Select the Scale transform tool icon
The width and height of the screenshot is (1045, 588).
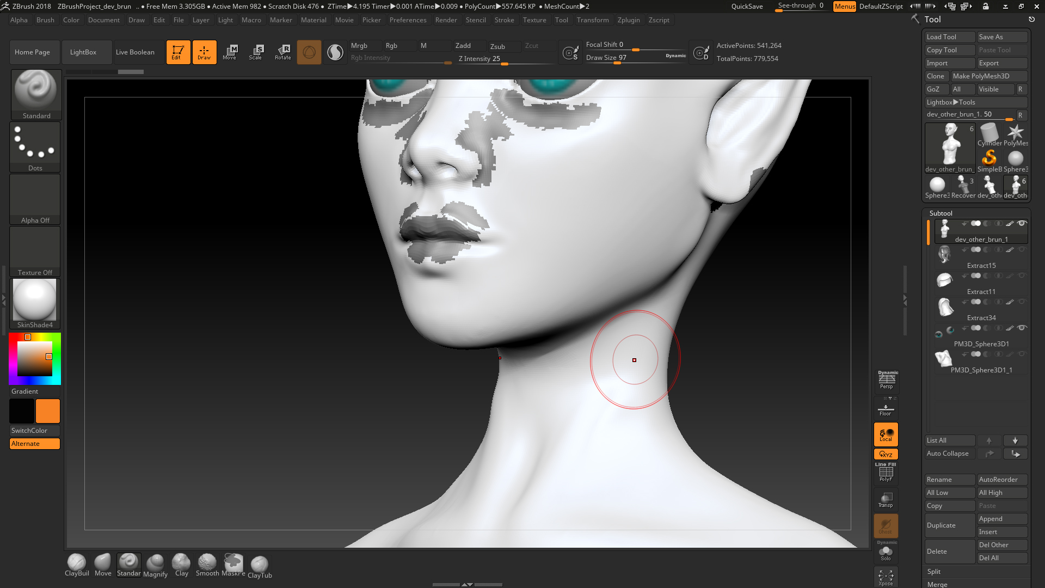[x=256, y=52]
